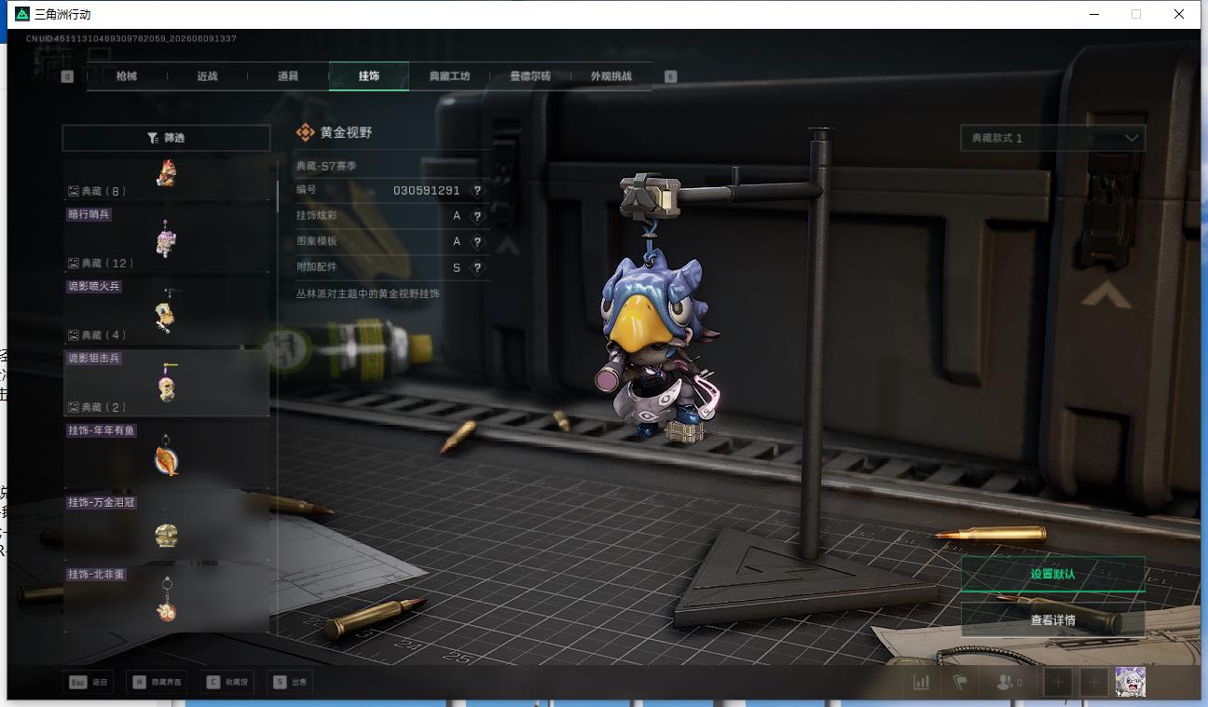Click the S 出售 sell button
Viewport: 1208px width, 707px height.
coord(290,682)
